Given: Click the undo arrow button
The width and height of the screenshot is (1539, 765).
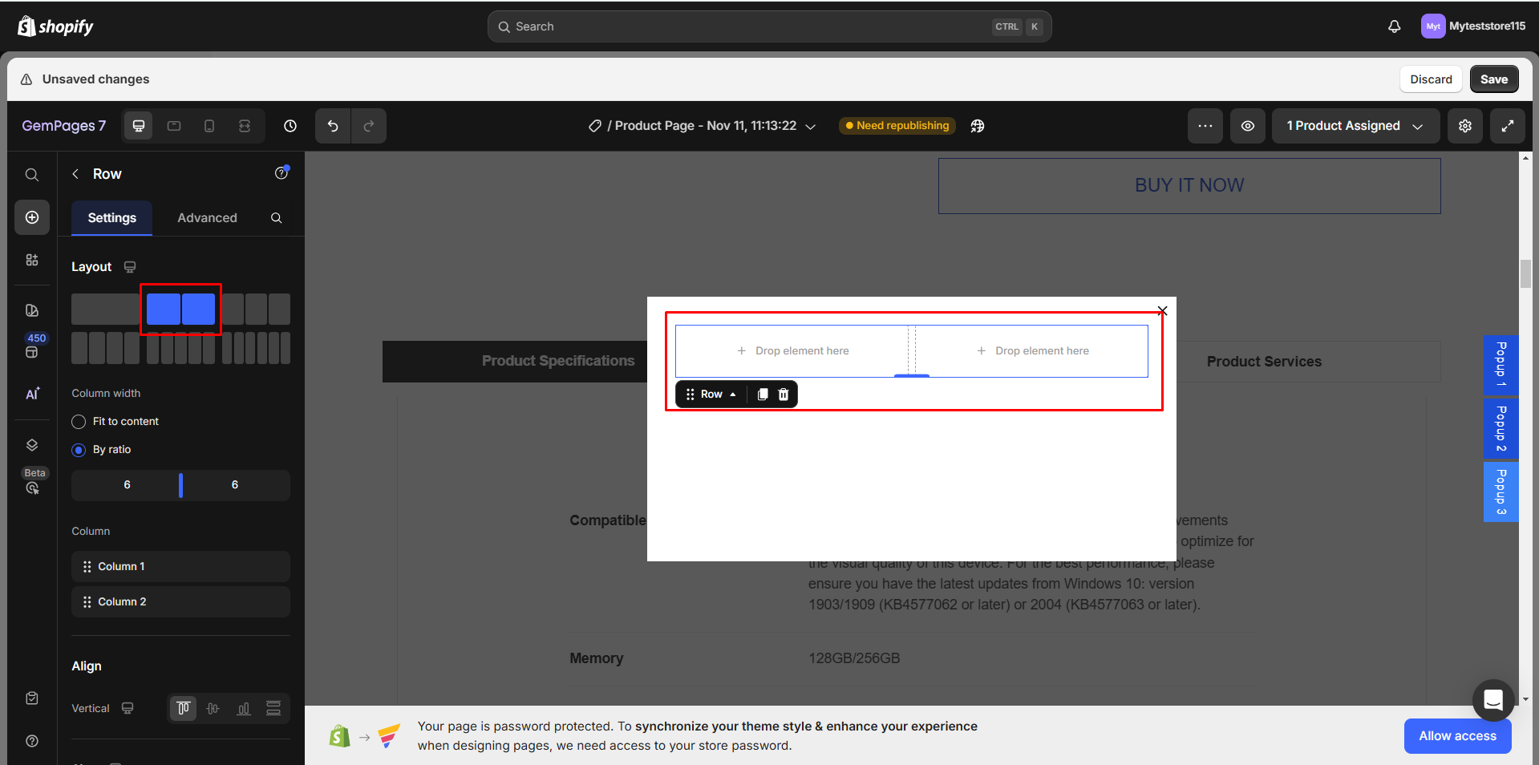Looking at the screenshot, I should click(x=333, y=126).
